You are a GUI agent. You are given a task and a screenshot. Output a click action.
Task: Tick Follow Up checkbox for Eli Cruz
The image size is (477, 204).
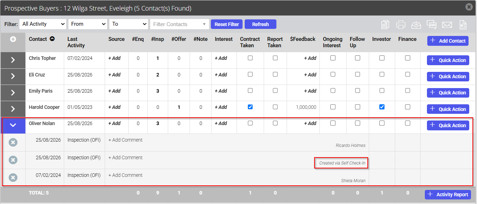coord(357,74)
